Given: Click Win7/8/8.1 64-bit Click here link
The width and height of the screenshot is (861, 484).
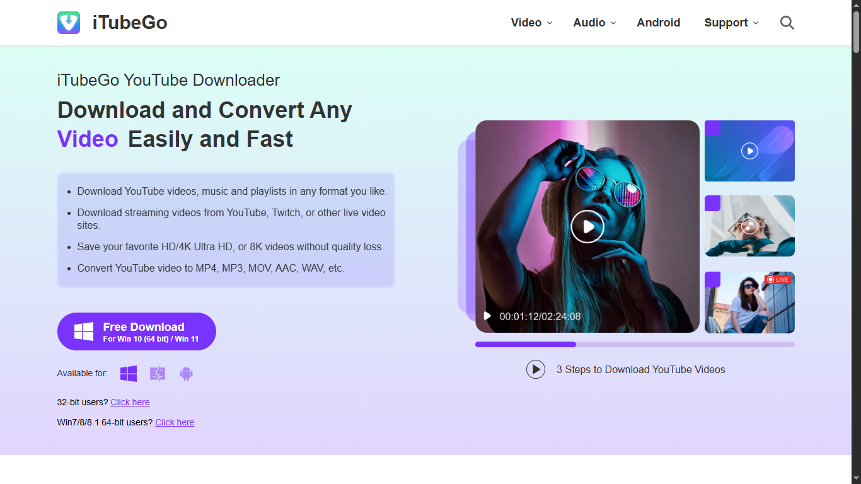Looking at the screenshot, I should (x=175, y=422).
